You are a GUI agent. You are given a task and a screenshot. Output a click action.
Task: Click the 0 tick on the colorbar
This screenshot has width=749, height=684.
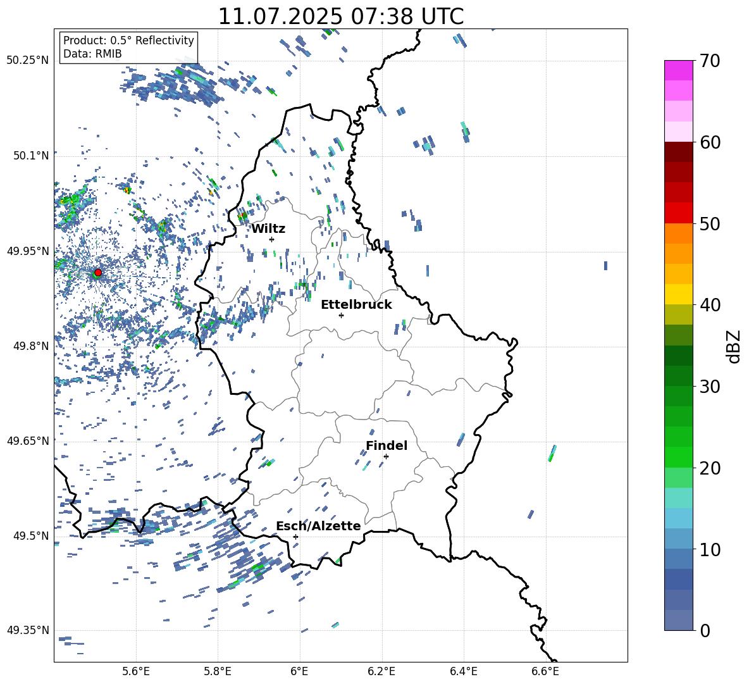pyautogui.click(x=705, y=630)
